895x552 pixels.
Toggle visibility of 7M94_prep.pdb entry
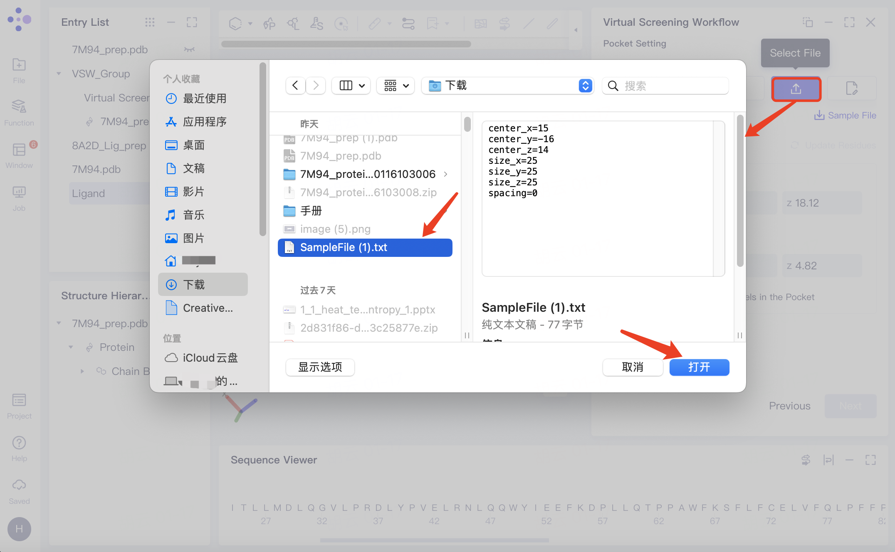coord(189,49)
